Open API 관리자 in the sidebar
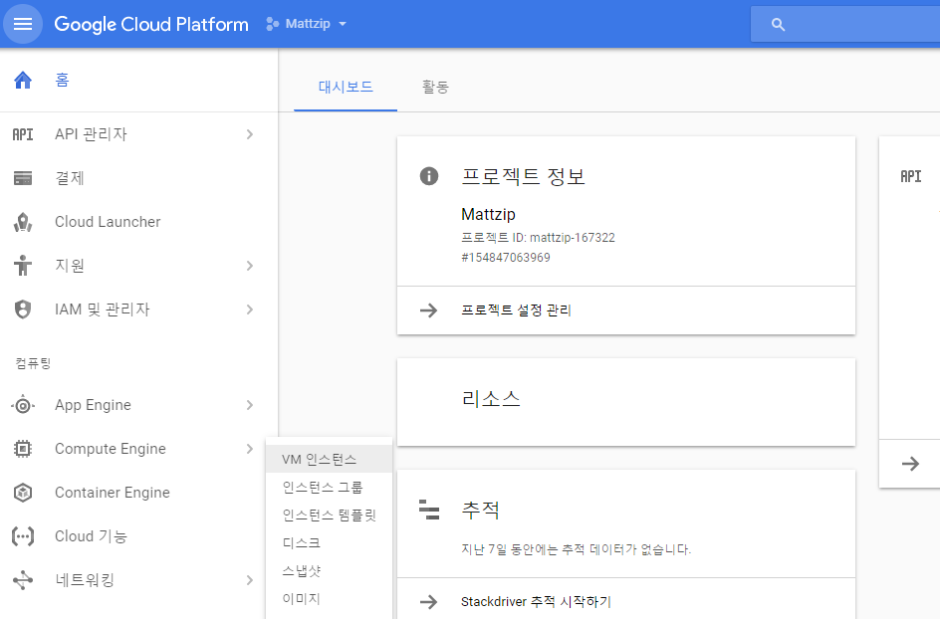The width and height of the screenshot is (940, 619). click(139, 134)
